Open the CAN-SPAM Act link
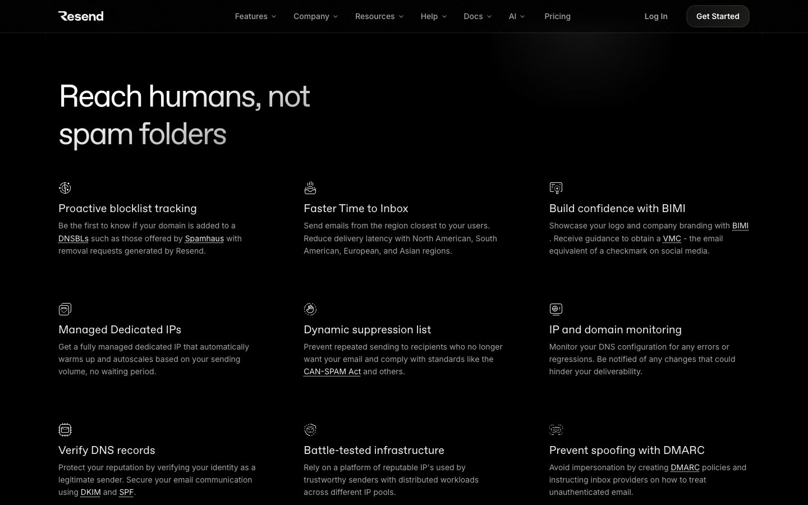 tap(332, 371)
